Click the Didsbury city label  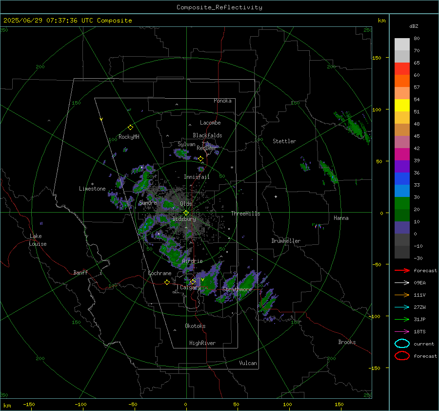(x=184, y=219)
